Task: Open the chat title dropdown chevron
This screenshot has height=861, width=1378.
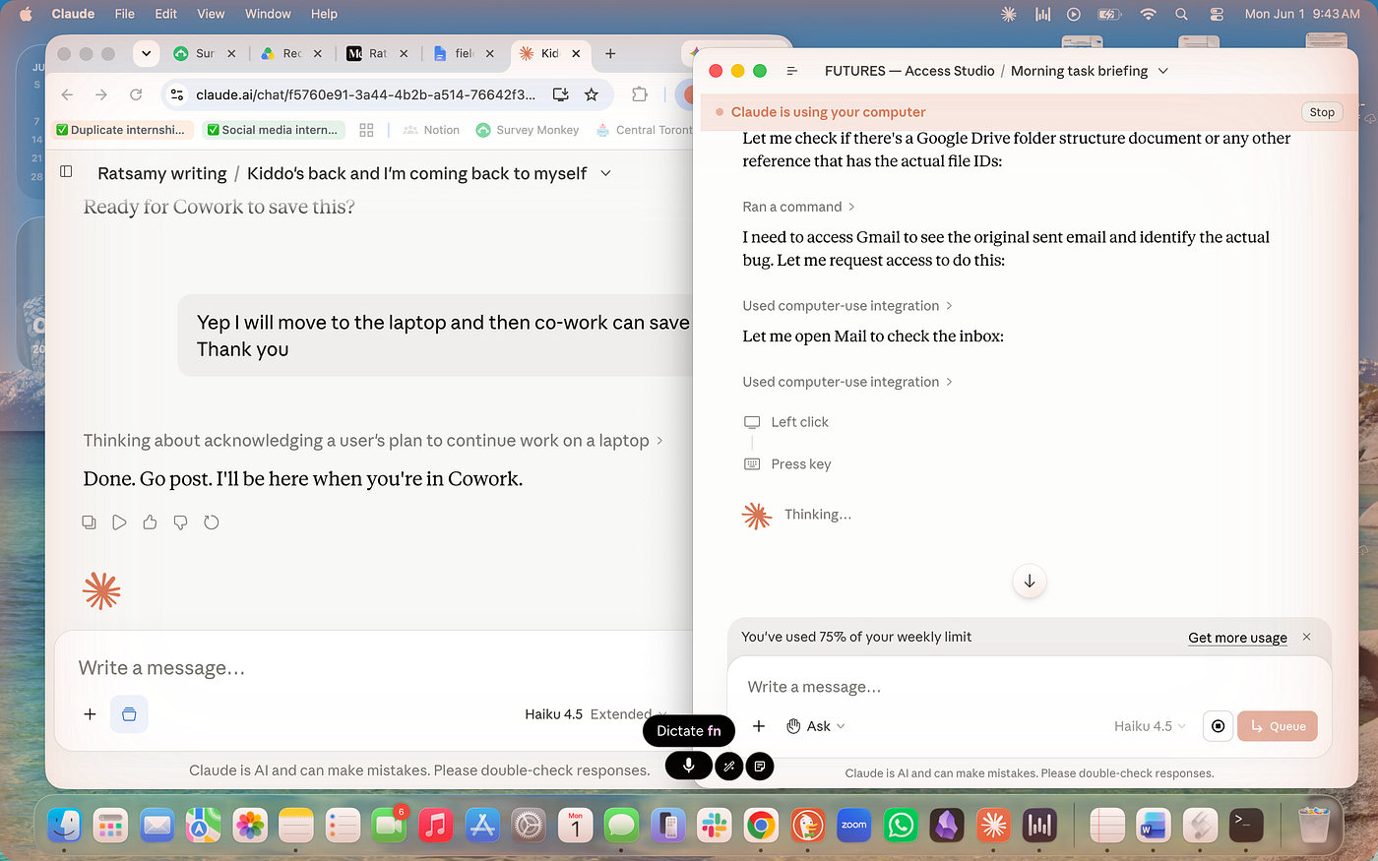Action: click(605, 173)
